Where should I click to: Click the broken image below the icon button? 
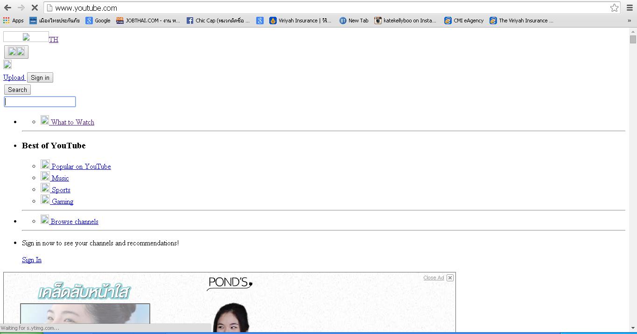(7, 65)
